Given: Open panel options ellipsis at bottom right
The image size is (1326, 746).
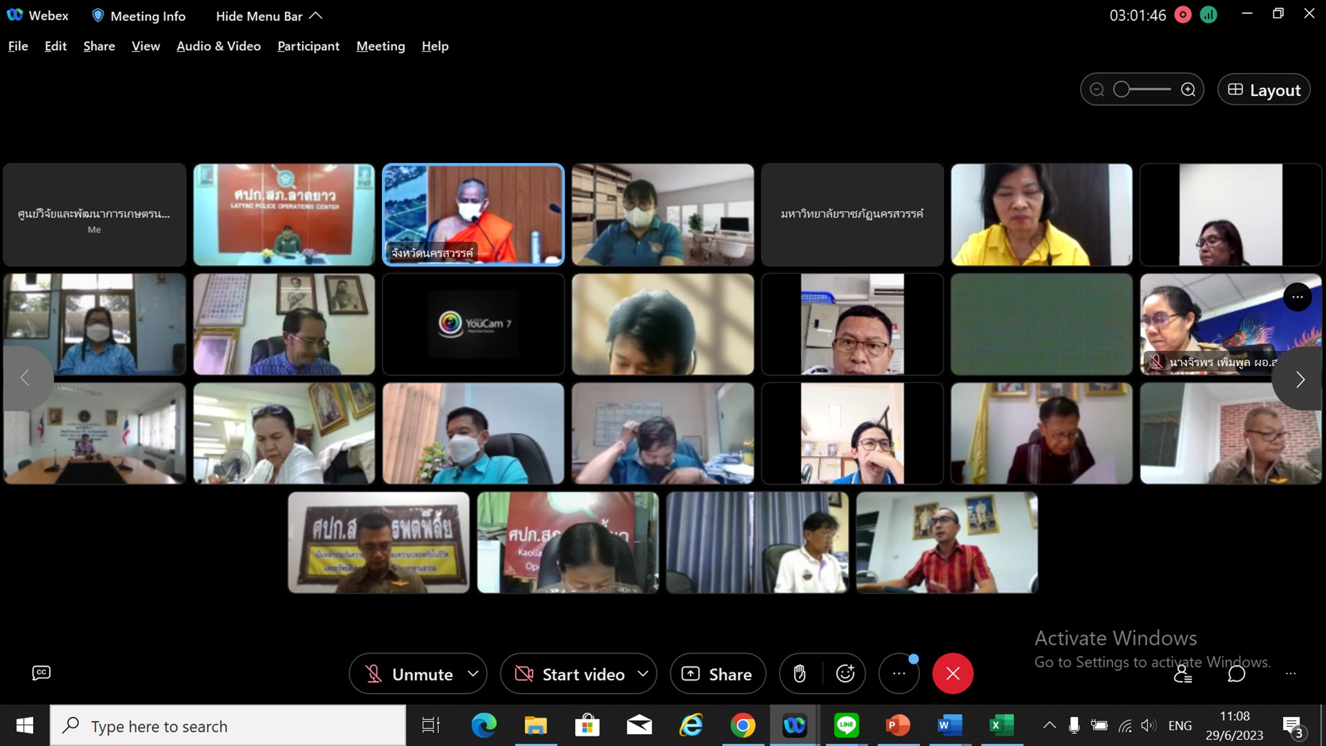Looking at the screenshot, I should pyautogui.click(x=1290, y=674).
